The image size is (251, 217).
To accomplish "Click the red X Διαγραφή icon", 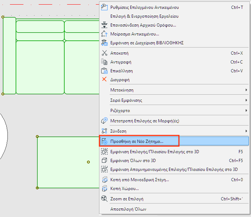I will tap(104, 79).
